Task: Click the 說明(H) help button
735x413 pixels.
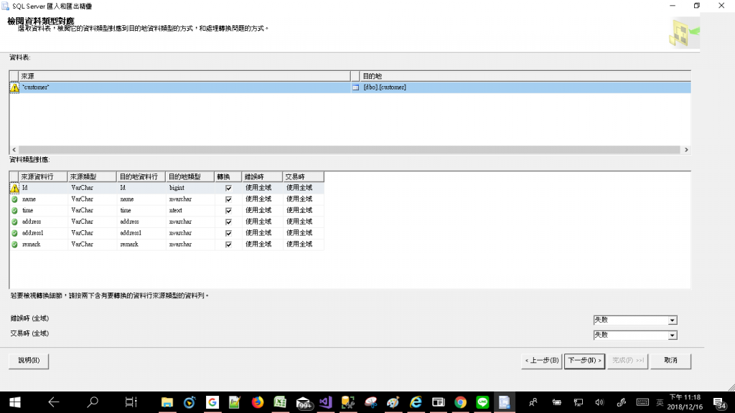Action: [29, 361]
